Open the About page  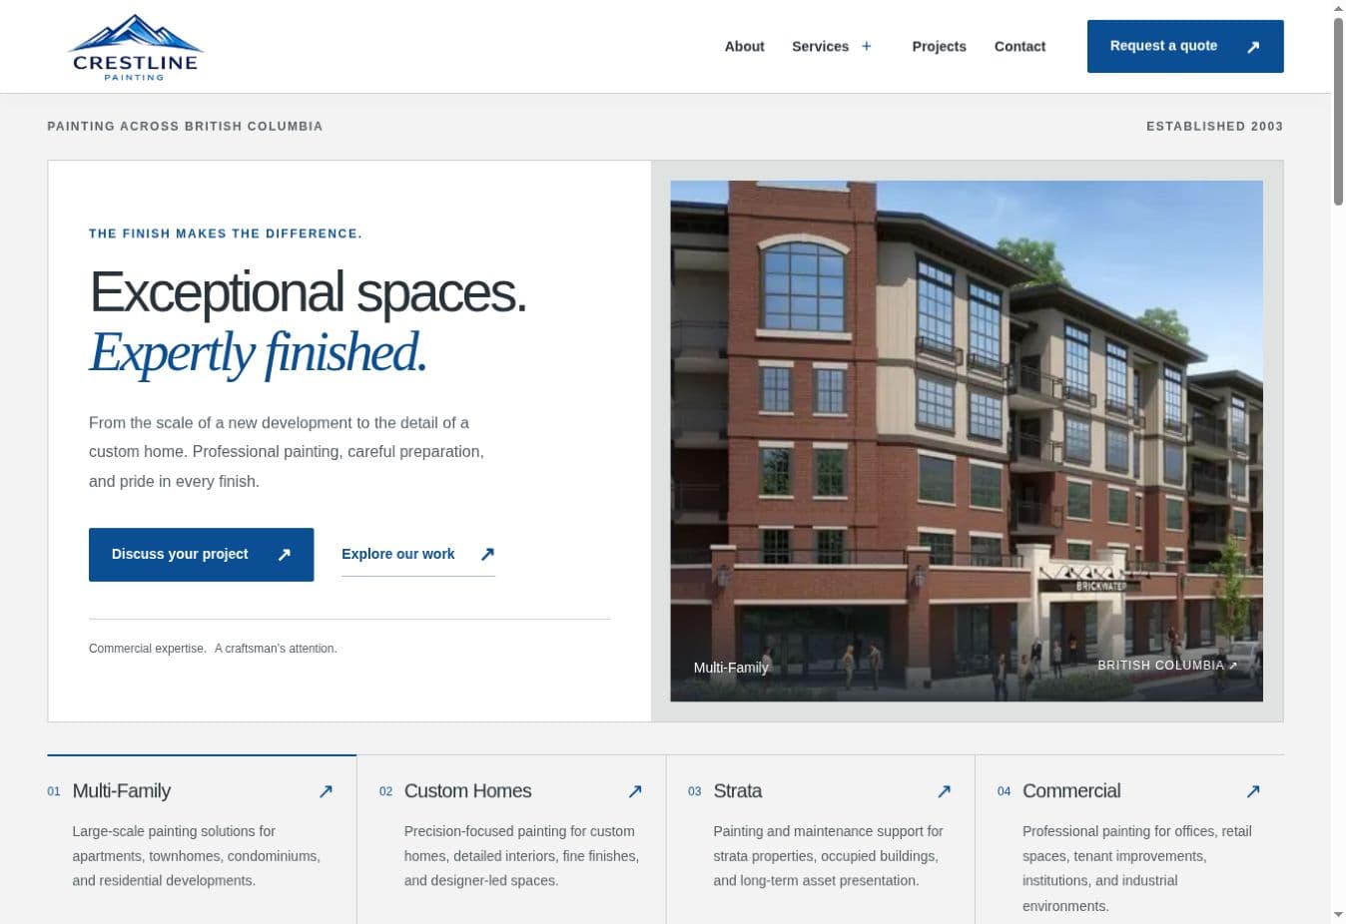(x=744, y=46)
